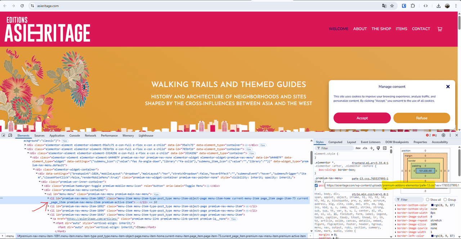Open the Accessibility pane tab

tap(440, 142)
